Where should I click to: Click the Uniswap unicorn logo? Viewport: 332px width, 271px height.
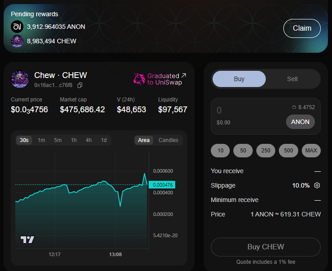(x=139, y=79)
